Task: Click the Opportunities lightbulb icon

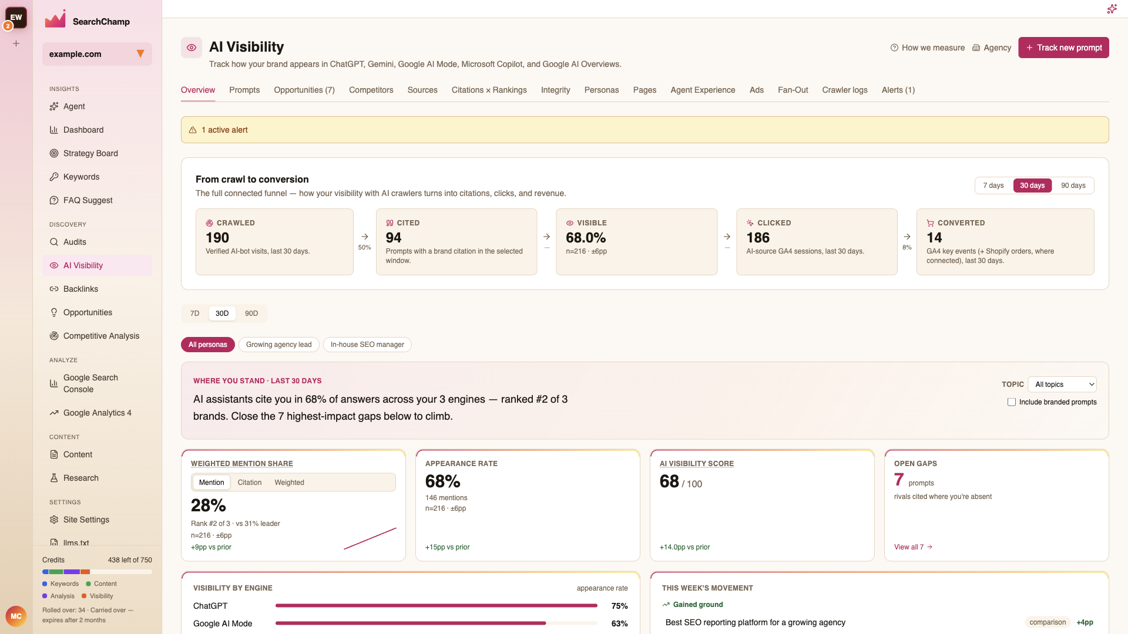Action: [x=54, y=312]
